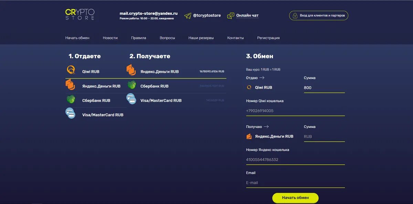Click small Qiwi icon in exchange form
Screen dimensions: 413x204
click(249, 87)
